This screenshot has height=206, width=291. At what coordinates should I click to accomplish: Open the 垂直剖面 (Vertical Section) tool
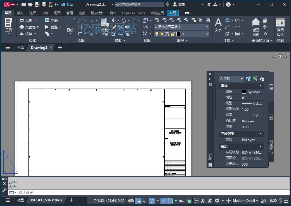(x=256, y=27)
